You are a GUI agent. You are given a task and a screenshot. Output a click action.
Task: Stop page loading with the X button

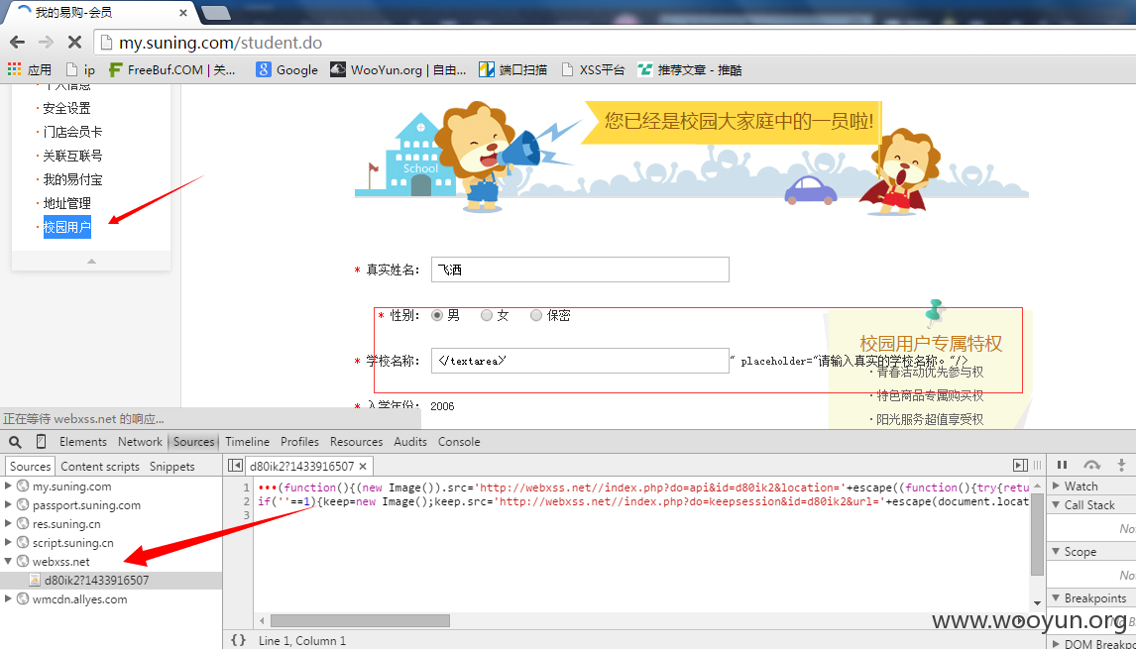click(x=74, y=43)
